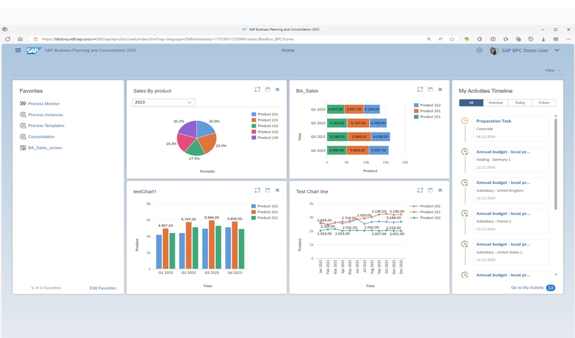Expand the View dropdown
Viewport: 575px width, 338px height.
click(552, 70)
